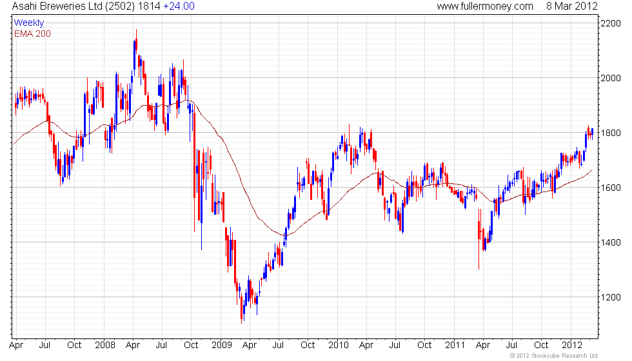Click the Apr label right after 2011

(483, 346)
